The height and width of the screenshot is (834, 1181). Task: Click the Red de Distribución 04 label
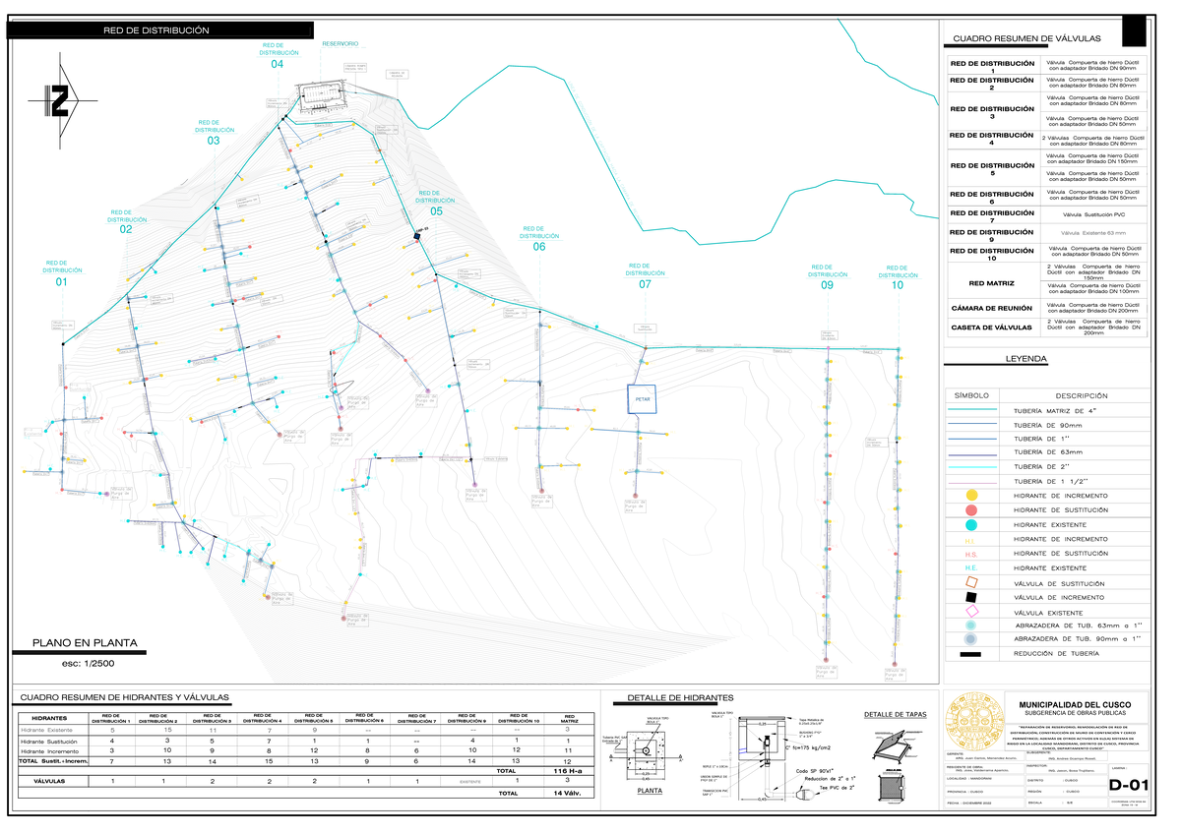coord(277,56)
